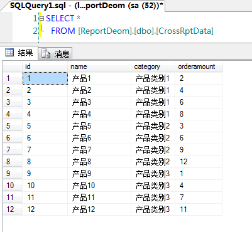The width and height of the screenshot is (252, 232).
Task: Collapse the SELECT statement outline box
Action: (42, 18)
